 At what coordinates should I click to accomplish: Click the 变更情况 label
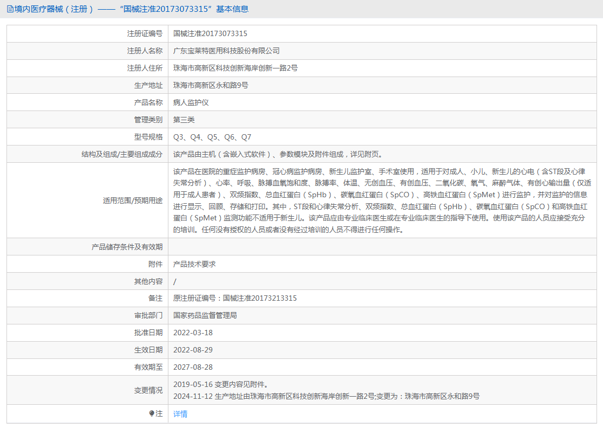pos(148,391)
